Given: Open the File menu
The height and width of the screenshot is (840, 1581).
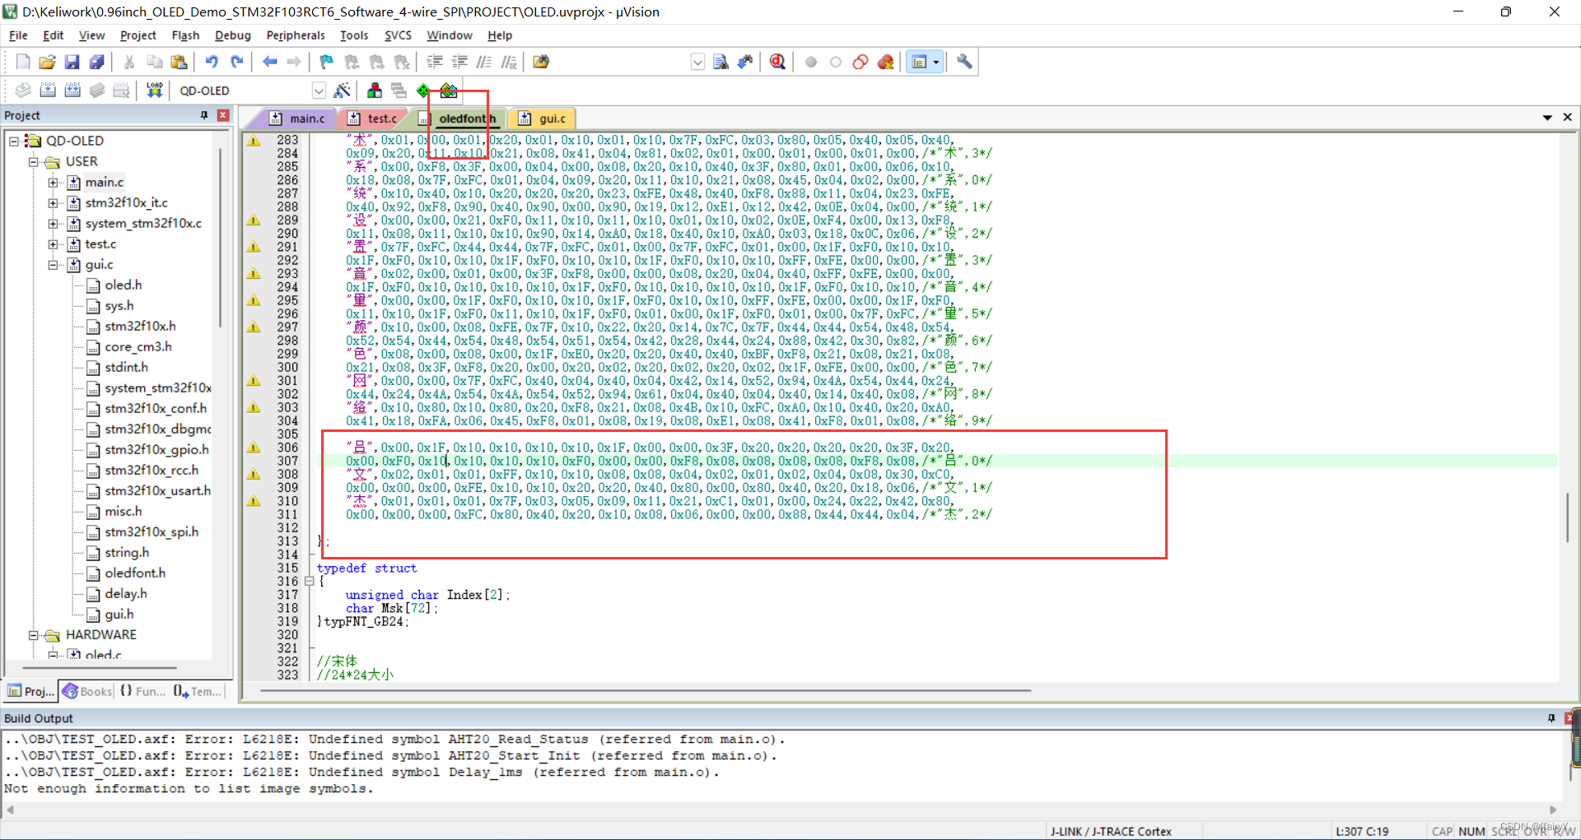Looking at the screenshot, I should tap(18, 35).
